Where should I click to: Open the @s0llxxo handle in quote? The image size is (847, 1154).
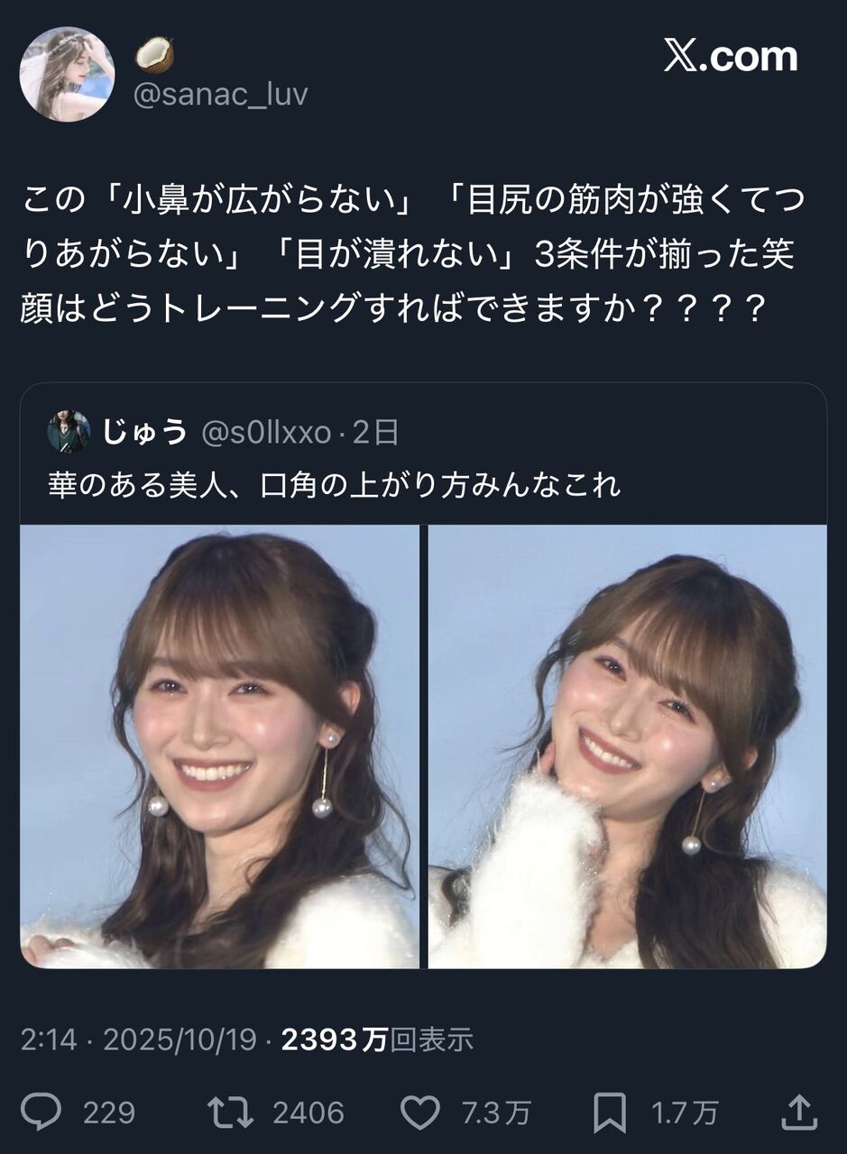tap(265, 434)
